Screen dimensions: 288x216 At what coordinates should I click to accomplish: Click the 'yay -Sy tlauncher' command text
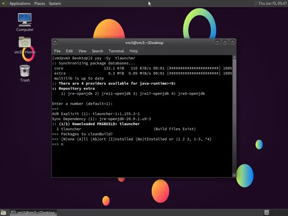(x=115, y=58)
